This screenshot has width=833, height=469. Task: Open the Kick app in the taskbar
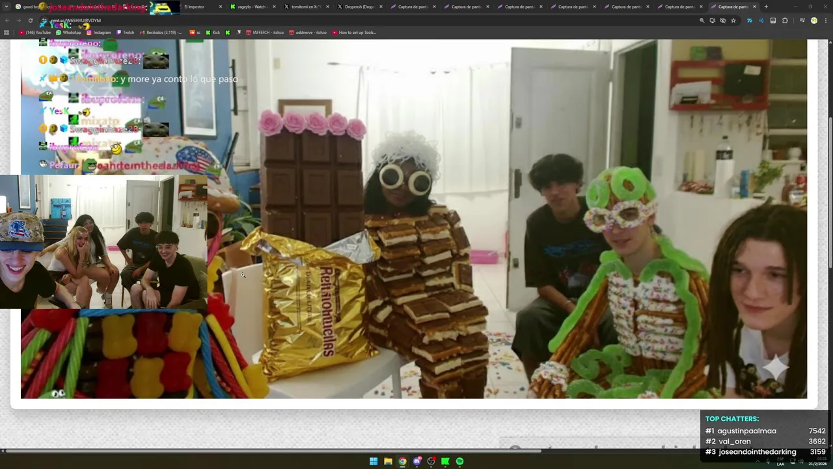[445, 461]
